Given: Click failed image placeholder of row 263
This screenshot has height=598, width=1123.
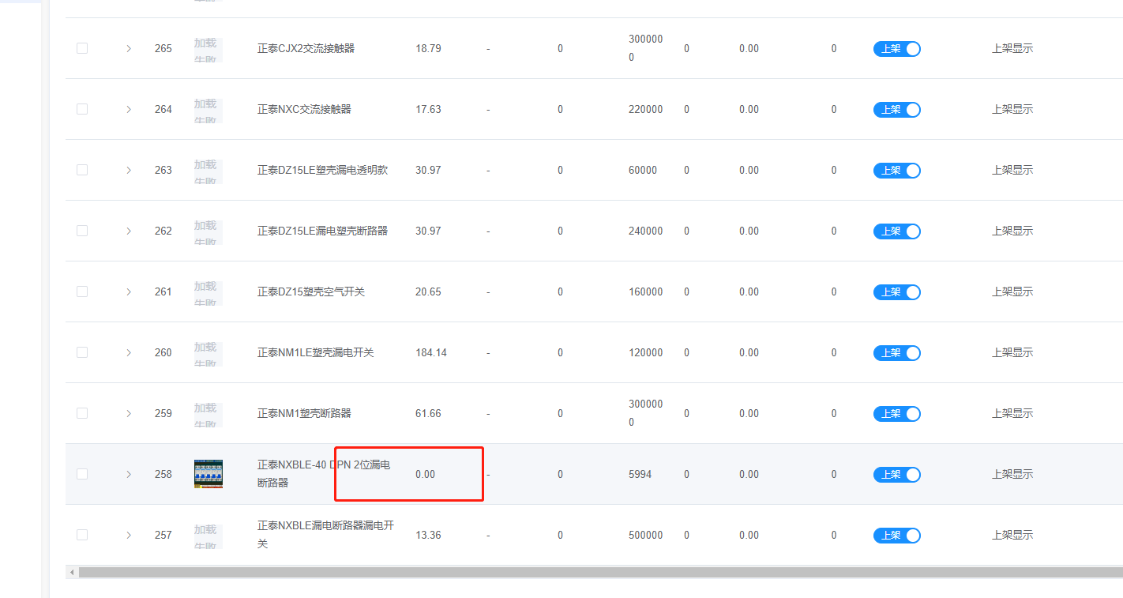Looking at the screenshot, I should click(x=208, y=171).
